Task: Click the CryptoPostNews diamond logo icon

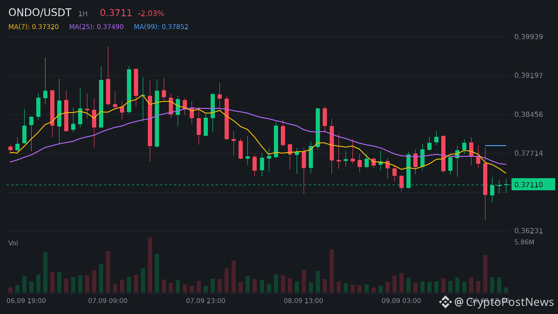Action: click(445, 302)
